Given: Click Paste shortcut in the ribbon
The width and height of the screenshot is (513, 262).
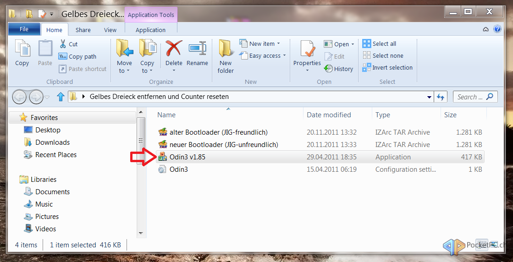Looking at the screenshot, I should (x=83, y=69).
